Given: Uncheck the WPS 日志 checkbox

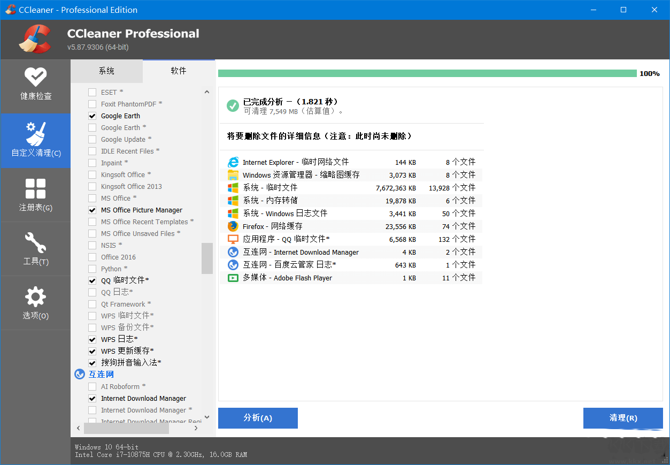Looking at the screenshot, I should pos(93,339).
